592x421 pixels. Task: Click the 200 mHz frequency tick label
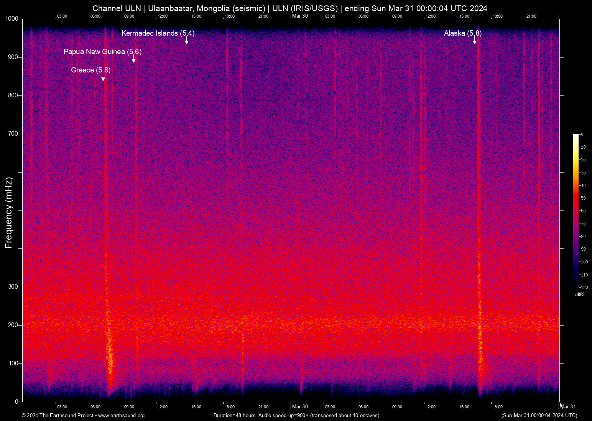click(13, 325)
